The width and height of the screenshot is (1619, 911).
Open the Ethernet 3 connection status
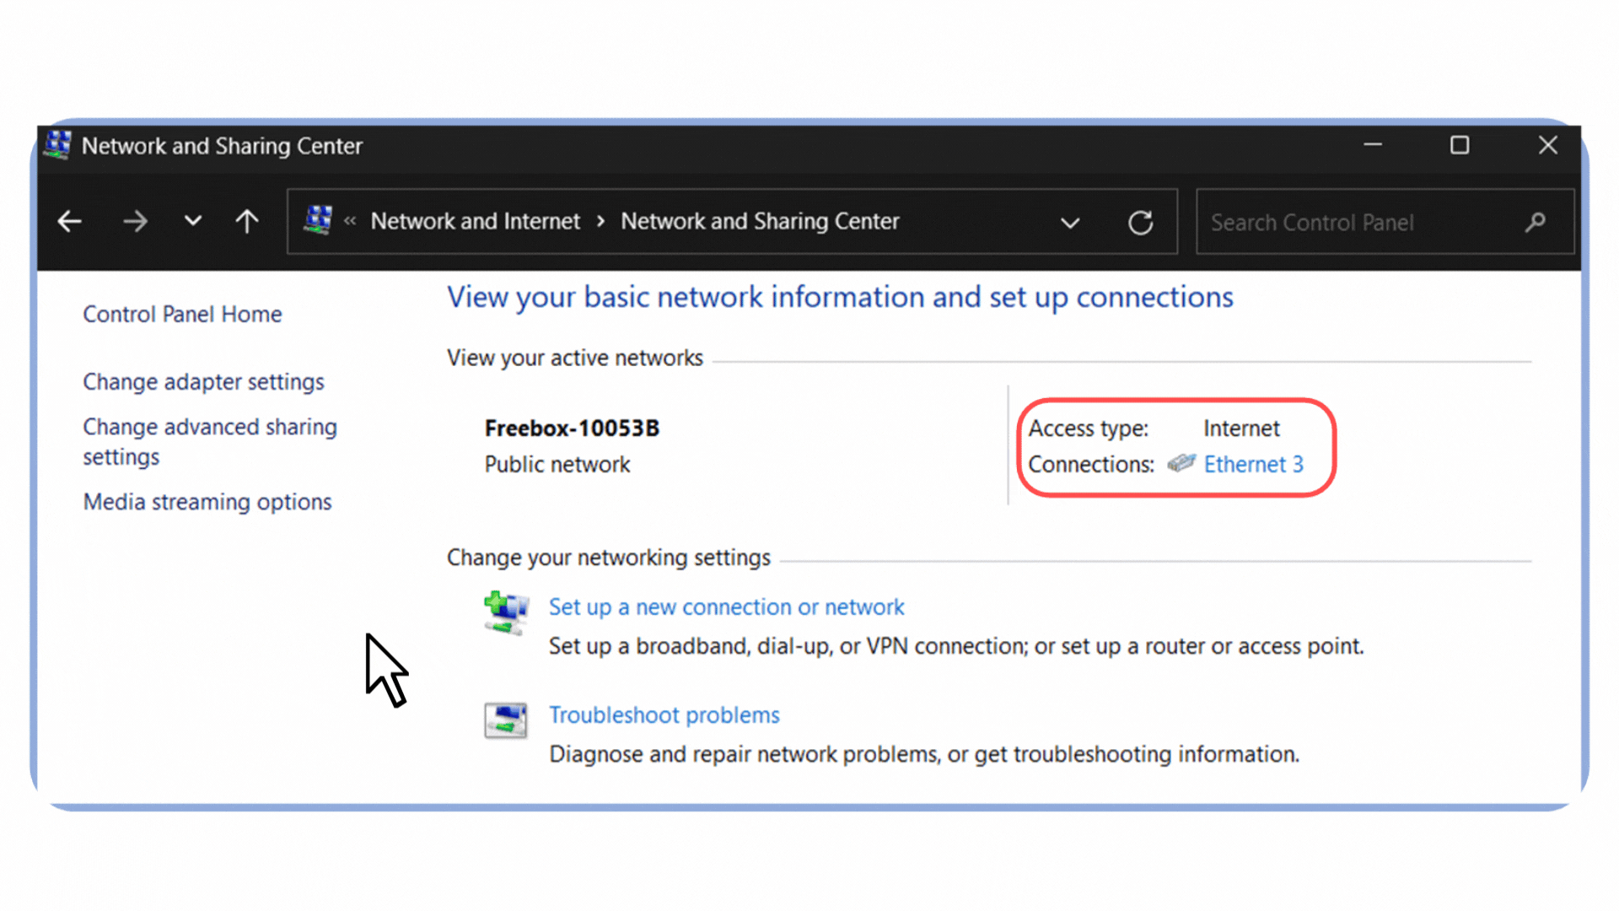(1253, 465)
